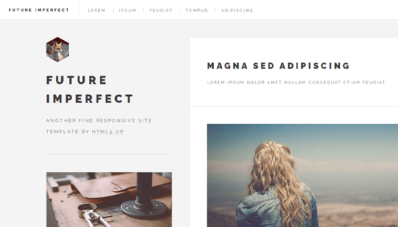The width and height of the screenshot is (398, 227).
Task: Select the Ipsum navigation item
Action: [x=127, y=10]
